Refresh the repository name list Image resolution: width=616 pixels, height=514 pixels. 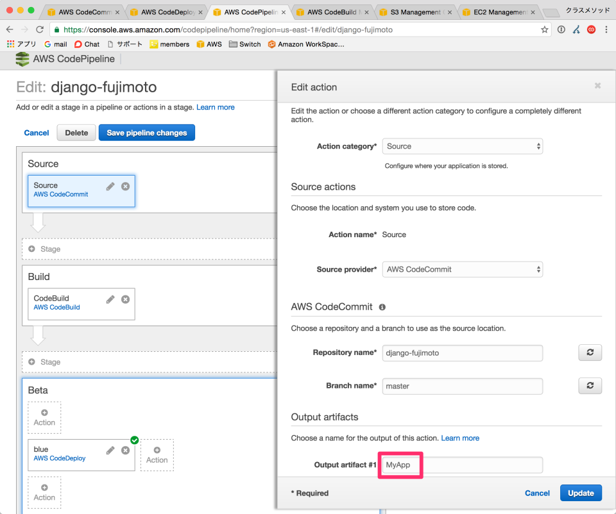(590, 352)
